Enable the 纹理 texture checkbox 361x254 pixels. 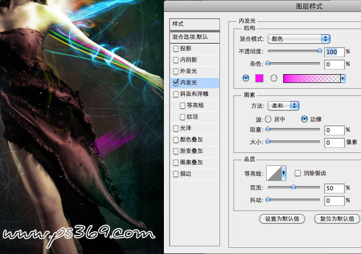(x=183, y=117)
